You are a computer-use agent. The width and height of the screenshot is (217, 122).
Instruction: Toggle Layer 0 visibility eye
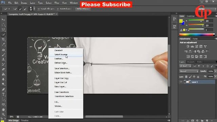pos(181,82)
